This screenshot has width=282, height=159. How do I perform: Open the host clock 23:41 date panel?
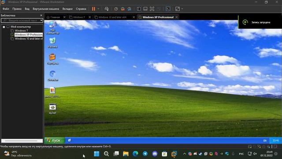[x=267, y=154]
